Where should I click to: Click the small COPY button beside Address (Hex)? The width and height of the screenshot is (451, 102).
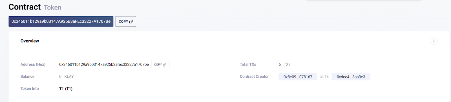click(x=160, y=64)
